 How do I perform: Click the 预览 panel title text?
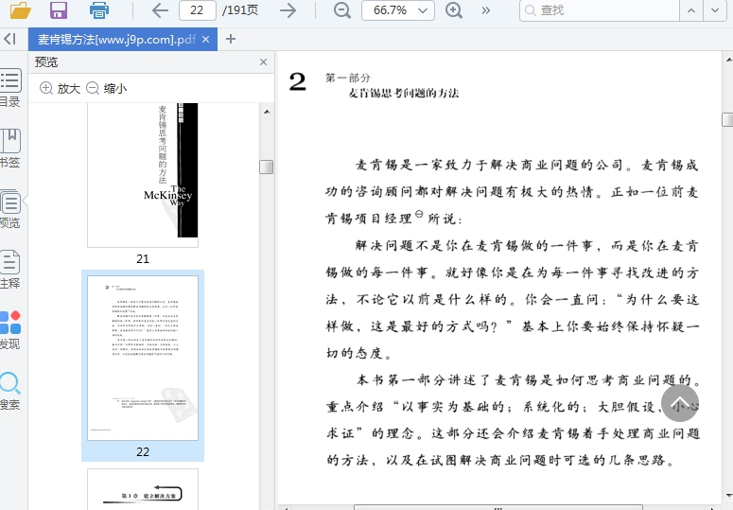point(46,62)
